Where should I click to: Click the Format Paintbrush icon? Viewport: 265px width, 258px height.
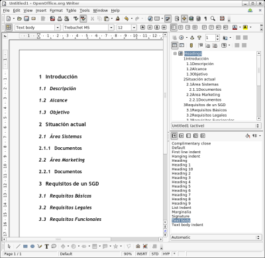tap(118, 19)
